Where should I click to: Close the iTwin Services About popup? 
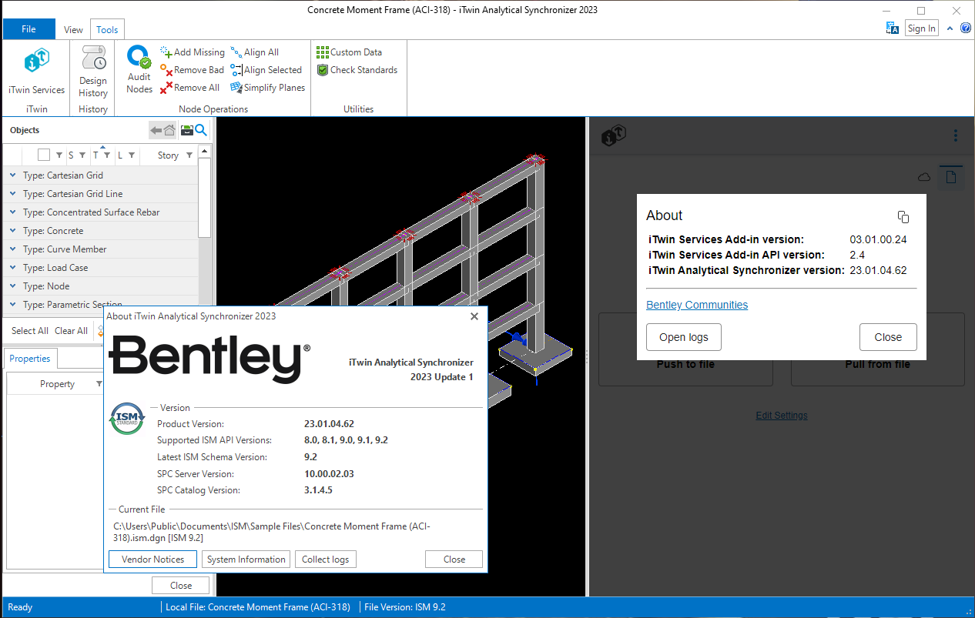click(888, 337)
